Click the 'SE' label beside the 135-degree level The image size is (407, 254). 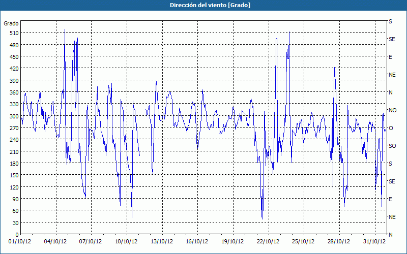coord(392,182)
